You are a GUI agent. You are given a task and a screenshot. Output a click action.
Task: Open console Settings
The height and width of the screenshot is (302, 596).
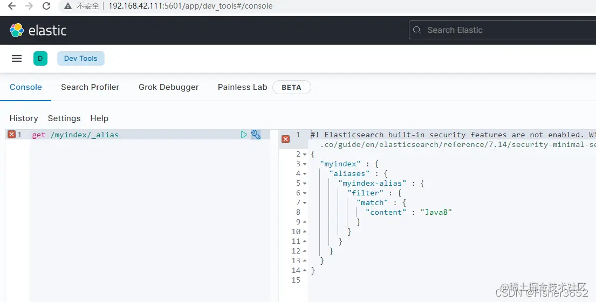click(x=64, y=118)
